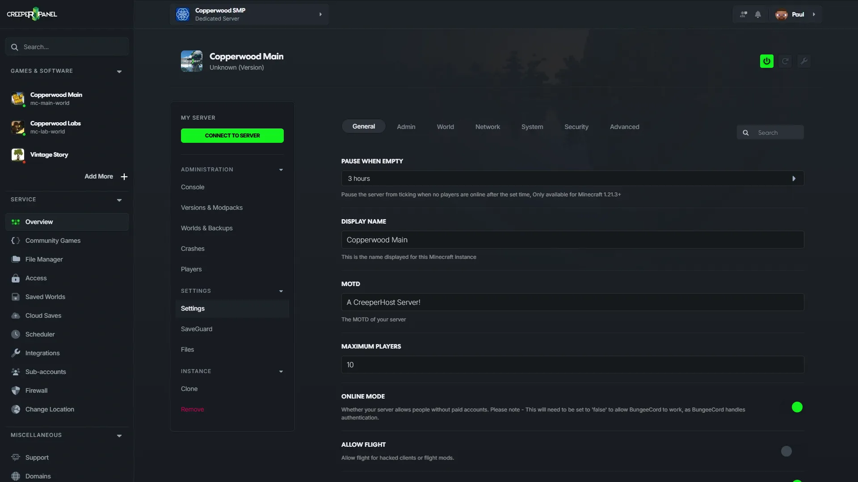The width and height of the screenshot is (858, 482).
Task: Collapse the Service section
Action: 119,200
